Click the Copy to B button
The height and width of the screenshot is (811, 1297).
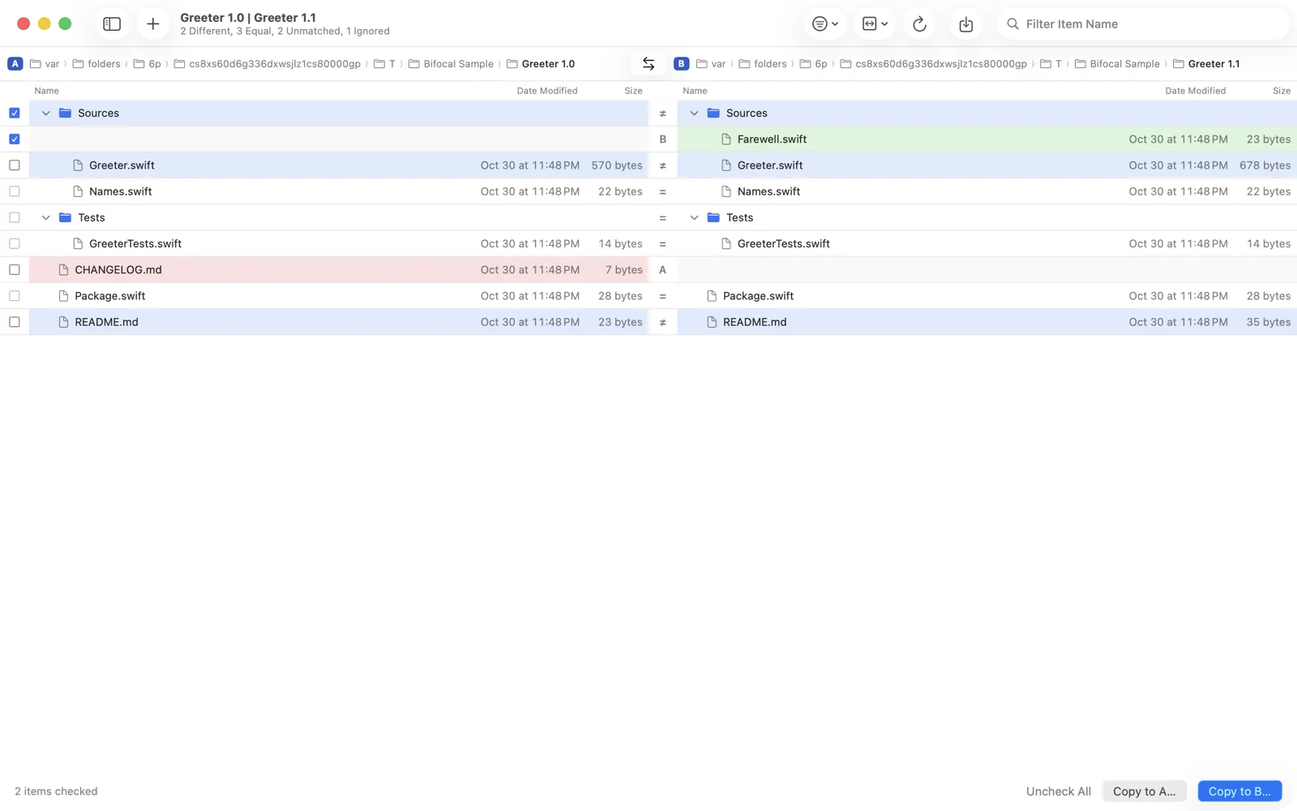coord(1239,792)
